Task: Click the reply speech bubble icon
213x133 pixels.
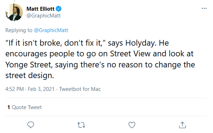Action: coord(31,125)
